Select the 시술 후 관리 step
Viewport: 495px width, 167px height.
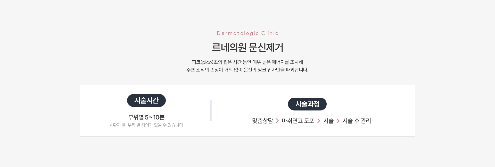click(x=357, y=121)
